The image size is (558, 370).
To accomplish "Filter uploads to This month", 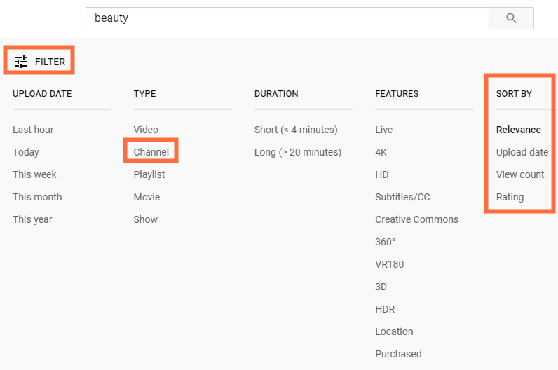I will (37, 197).
